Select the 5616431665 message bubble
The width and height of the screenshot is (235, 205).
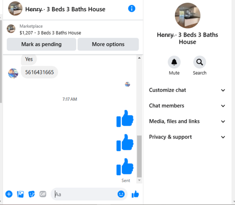(39, 72)
